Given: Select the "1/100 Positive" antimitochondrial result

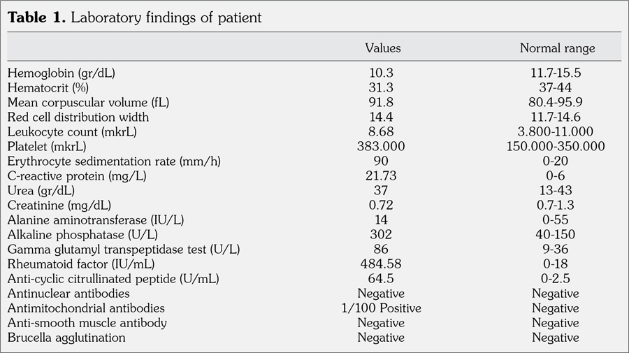Looking at the screenshot, I should click(x=381, y=308).
